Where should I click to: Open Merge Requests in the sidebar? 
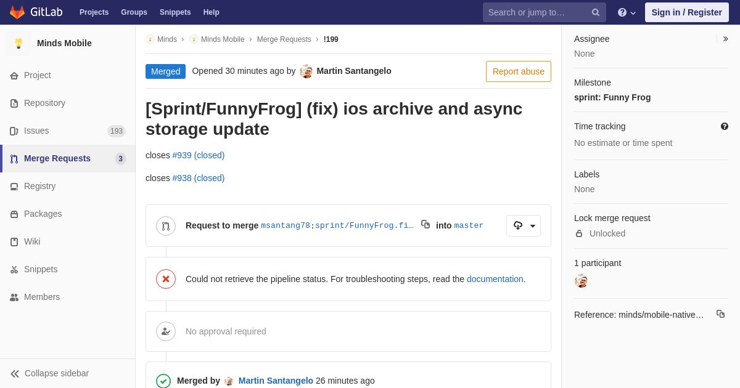pos(68,158)
